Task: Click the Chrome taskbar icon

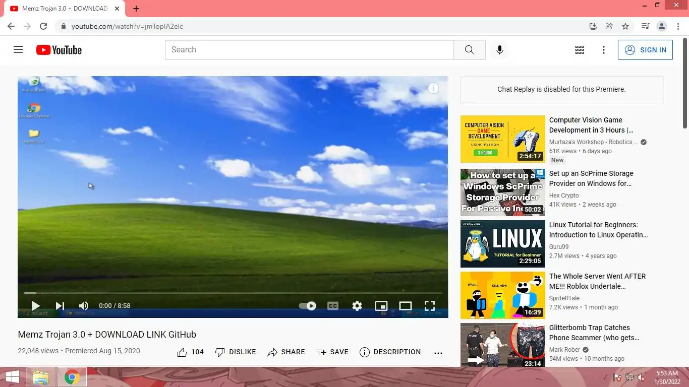Action: (x=72, y=377)
